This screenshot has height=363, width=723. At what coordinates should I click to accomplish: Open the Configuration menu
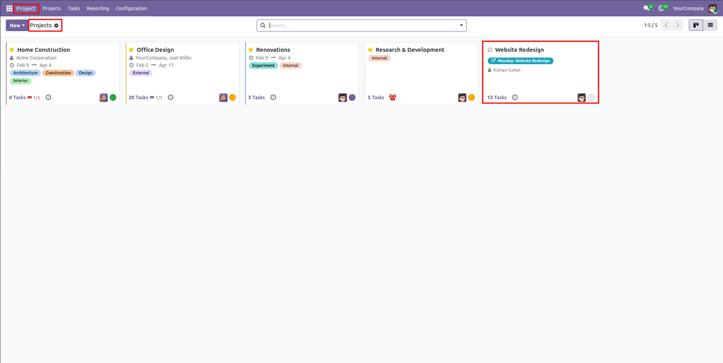[x=131, y=8]
